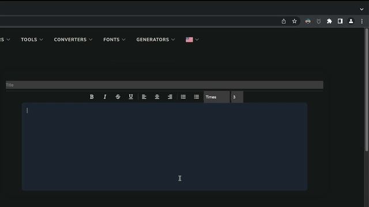
Task: Insert a numbered list
Action: click(183, 97)
